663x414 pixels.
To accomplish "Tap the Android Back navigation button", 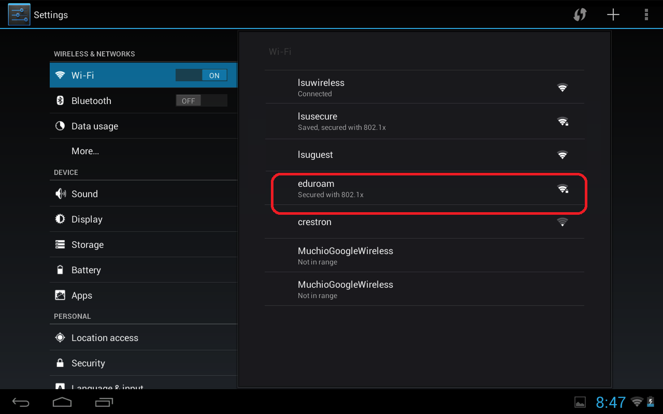I will 21,402.
